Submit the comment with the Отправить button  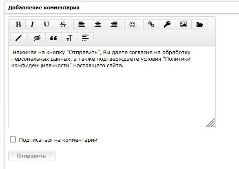pyautogui.click(x=32, y=156)
